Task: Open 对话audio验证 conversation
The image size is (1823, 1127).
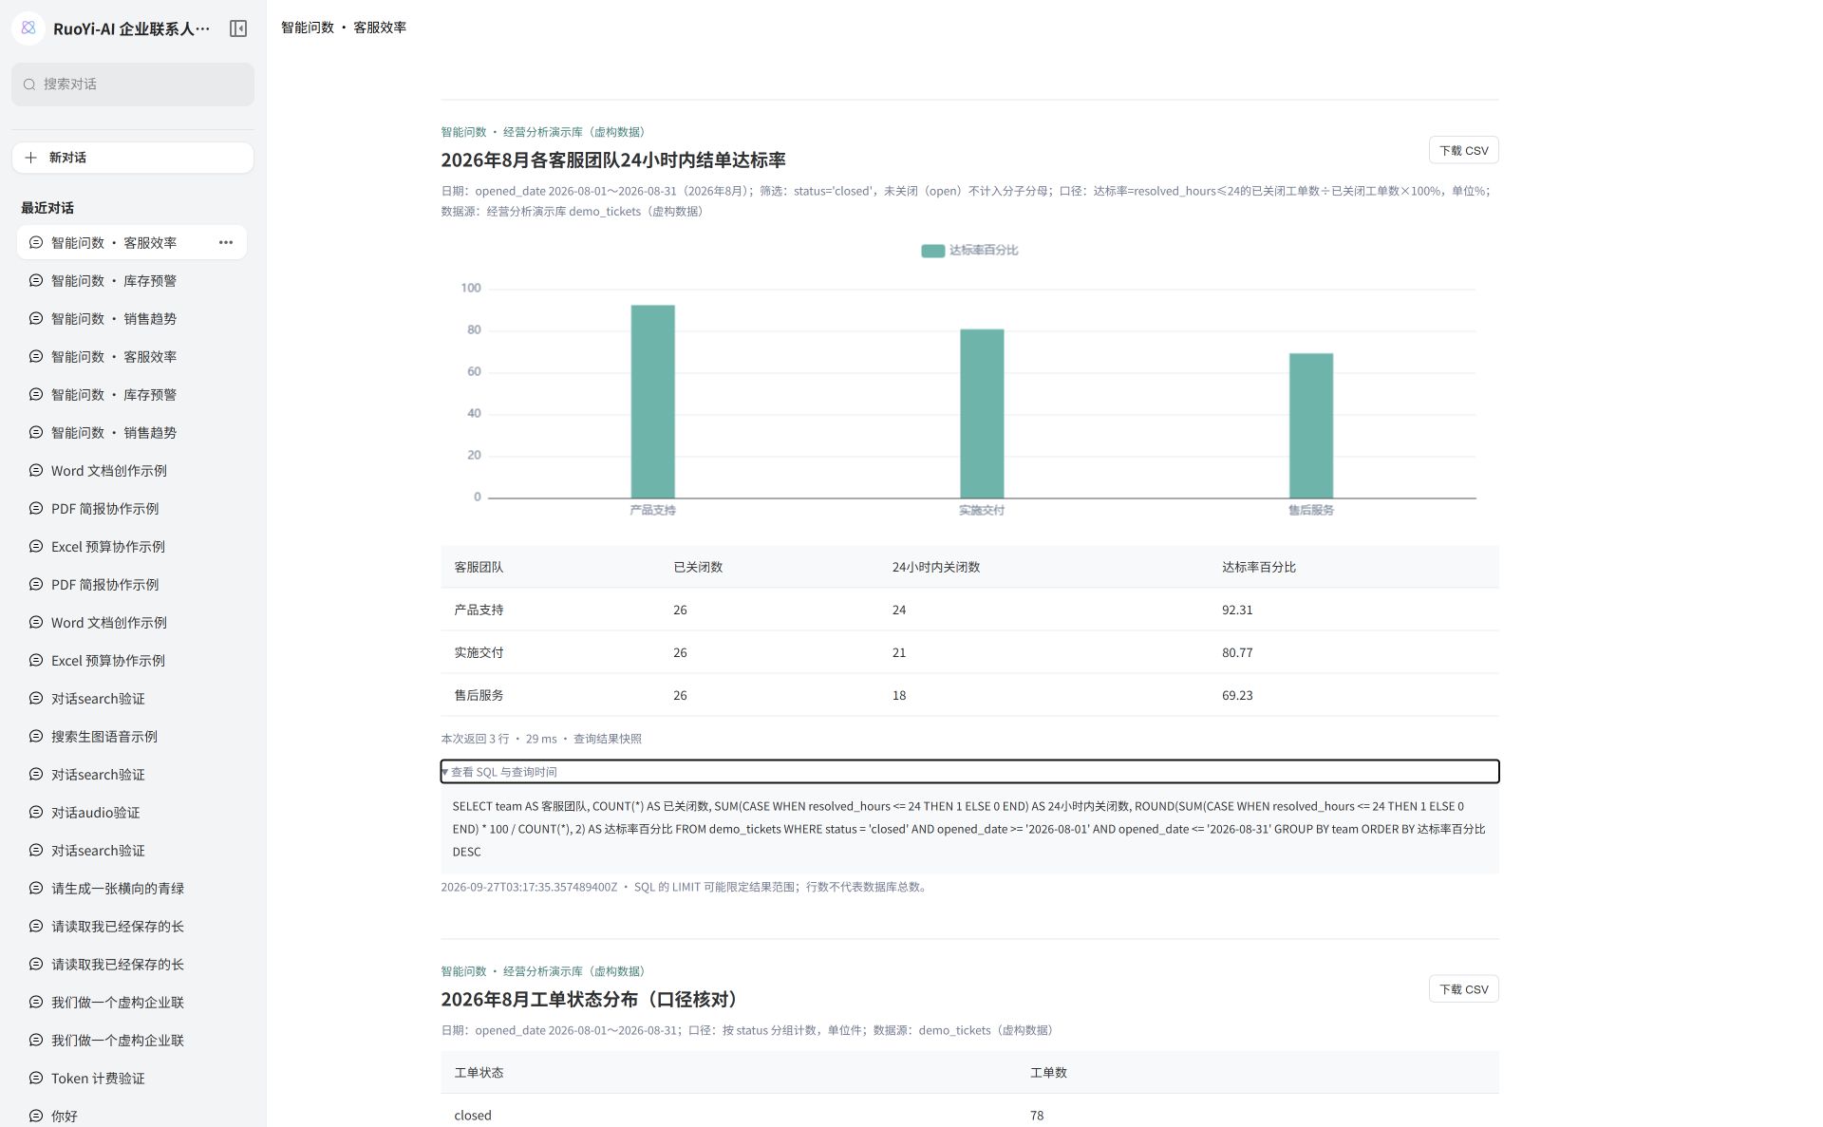Action: (132, 813)
